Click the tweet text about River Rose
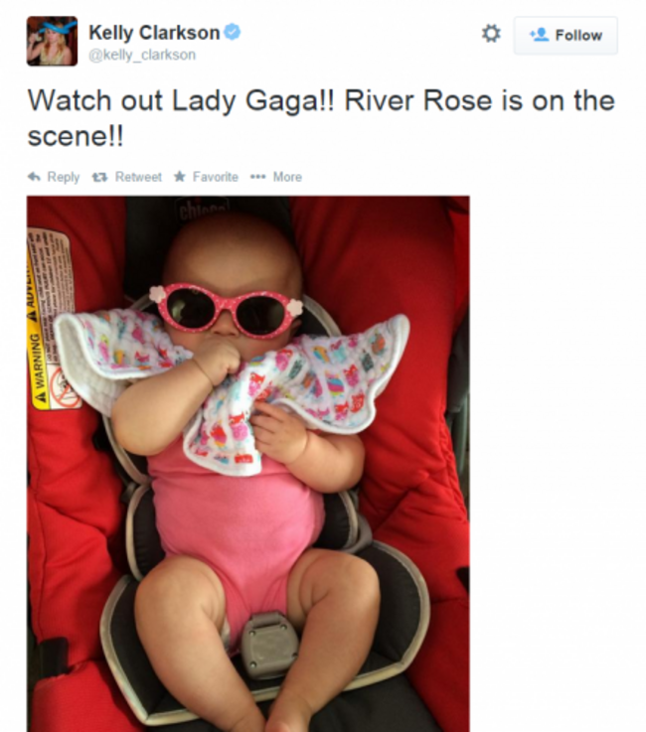Image resolution: width=646 pixels, height=732 pixels. [321, 118]
